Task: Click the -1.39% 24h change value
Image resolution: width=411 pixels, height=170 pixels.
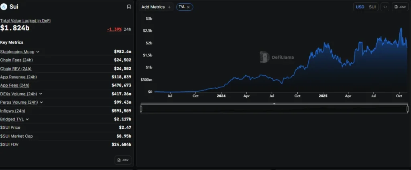Action: click(114, 29)
